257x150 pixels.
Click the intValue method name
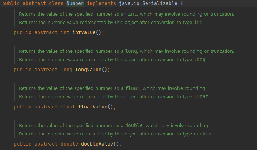[x=84, y=32]
